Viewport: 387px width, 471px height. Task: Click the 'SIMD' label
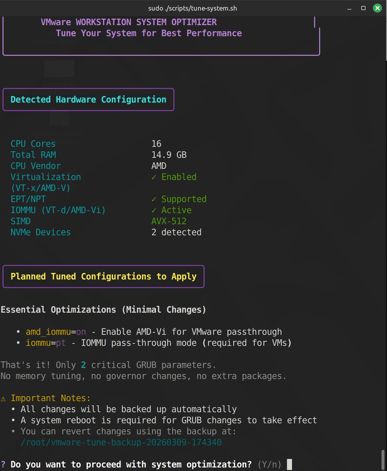(20, 221)
